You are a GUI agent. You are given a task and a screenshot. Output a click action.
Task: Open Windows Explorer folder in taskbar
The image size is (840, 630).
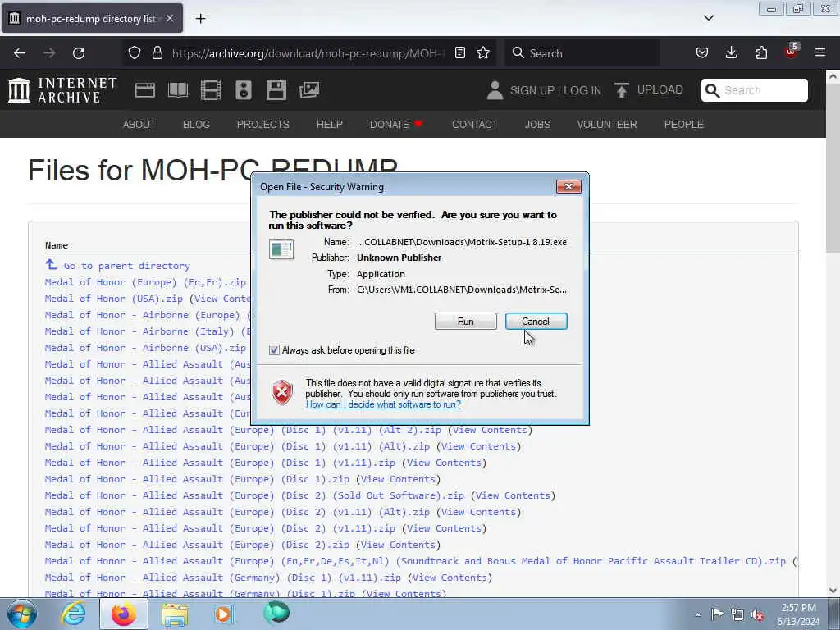click(x=175, y=614)
